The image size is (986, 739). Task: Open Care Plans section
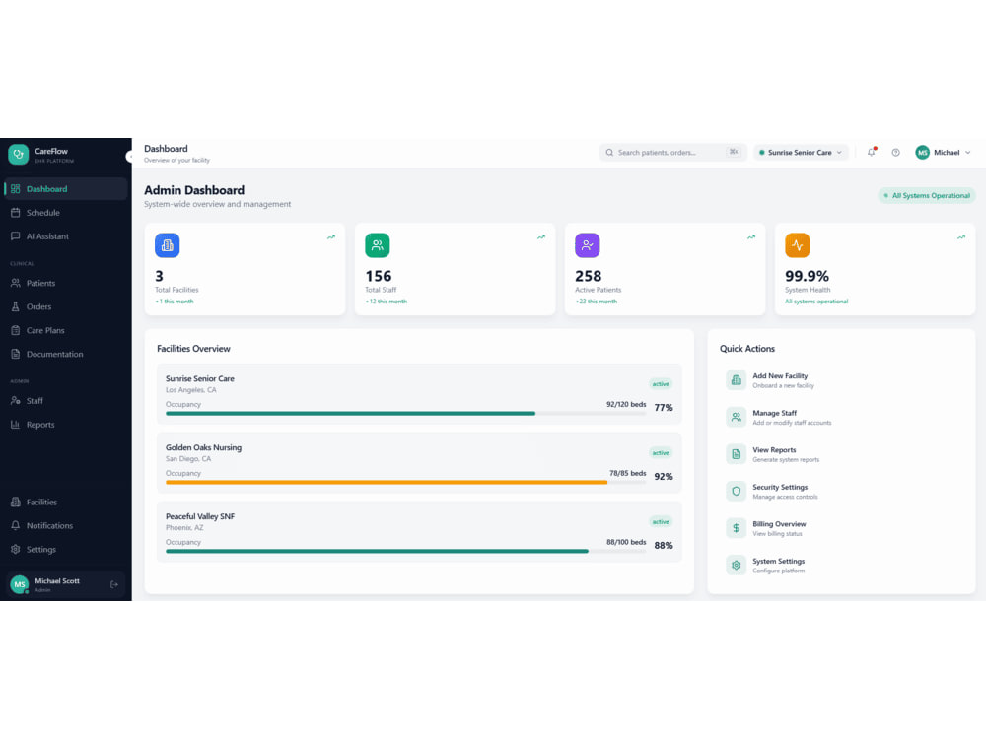click(x=65, y=330)
